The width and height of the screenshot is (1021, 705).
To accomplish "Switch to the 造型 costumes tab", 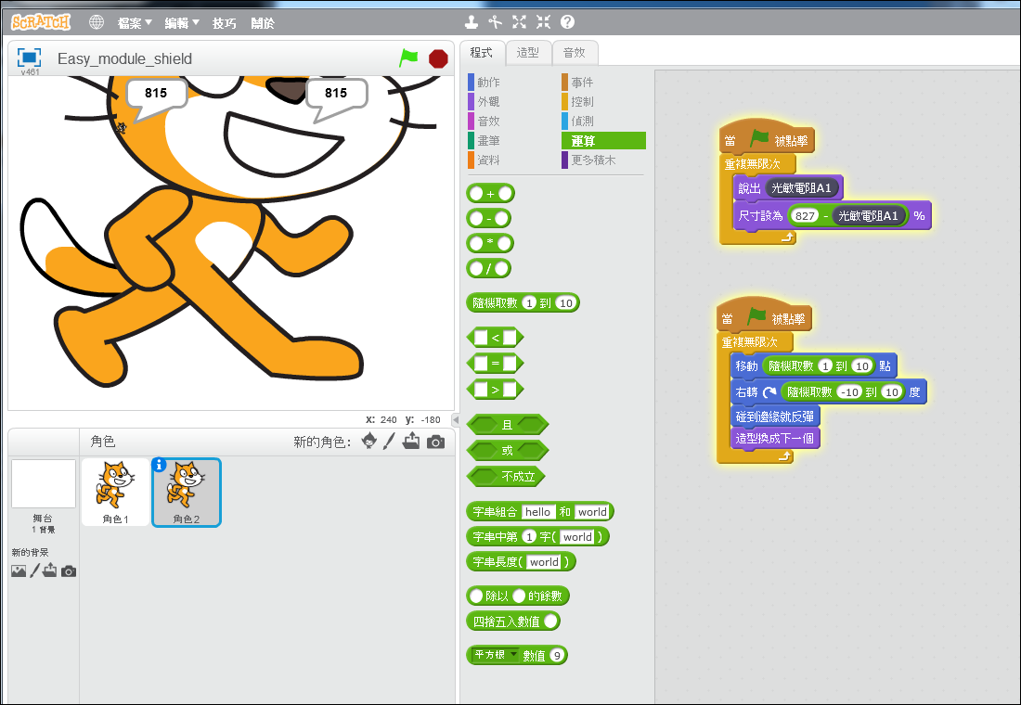I will [x=528, y=53].
